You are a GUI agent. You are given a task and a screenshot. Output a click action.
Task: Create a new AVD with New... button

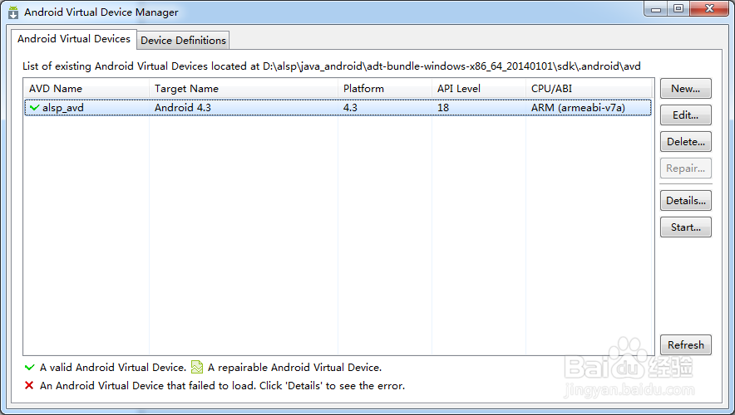(x=686, y=89)
